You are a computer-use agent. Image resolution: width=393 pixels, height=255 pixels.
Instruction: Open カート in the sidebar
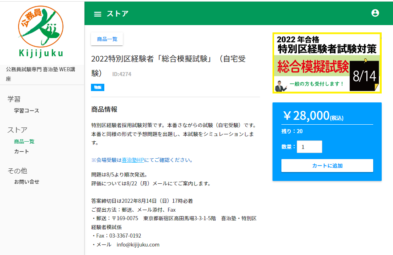coord(21,151)
